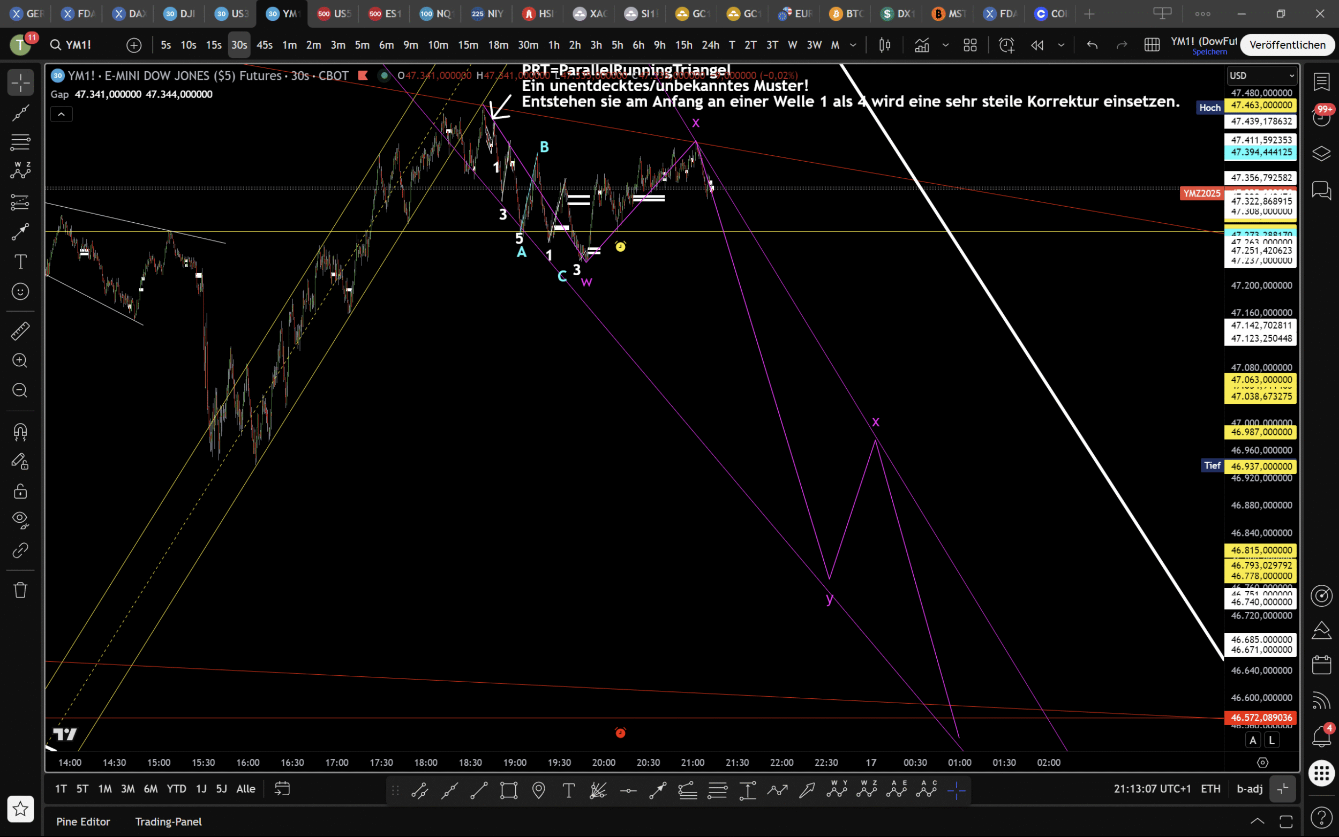
Task: Expand the USD currency dropdown
Action: click(x=1261, y=76)
